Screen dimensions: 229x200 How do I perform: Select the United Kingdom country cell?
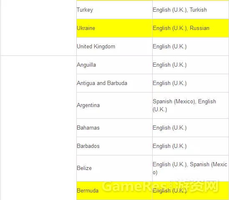[x=114, y=47]
